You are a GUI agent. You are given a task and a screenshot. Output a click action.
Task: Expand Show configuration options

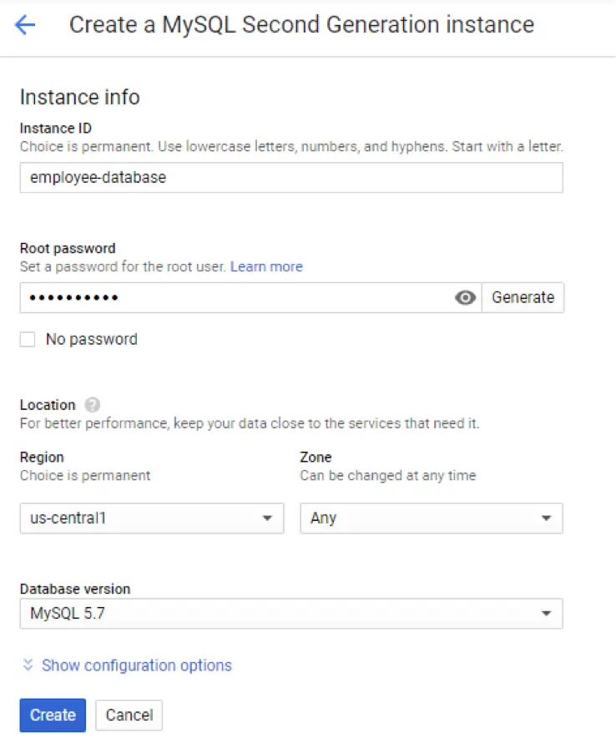coord(137,665)
